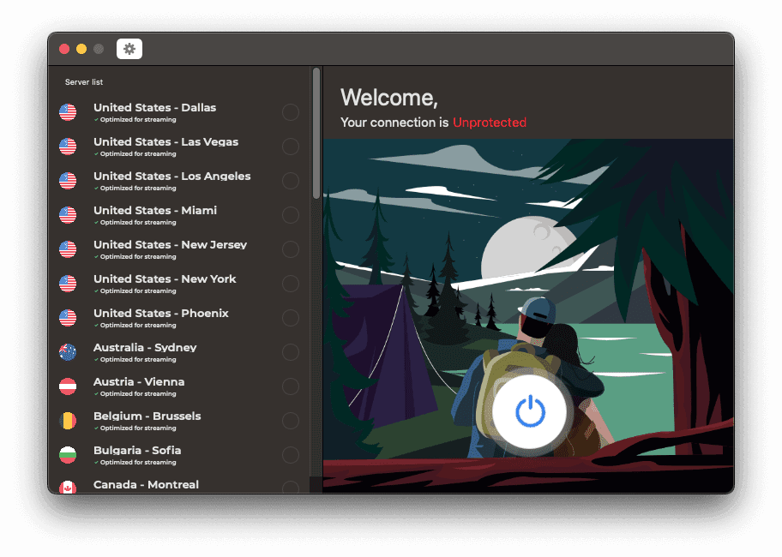
Task: Open the settings gear in the title bar
Action: pyautogui.click(x=129, y=49)
